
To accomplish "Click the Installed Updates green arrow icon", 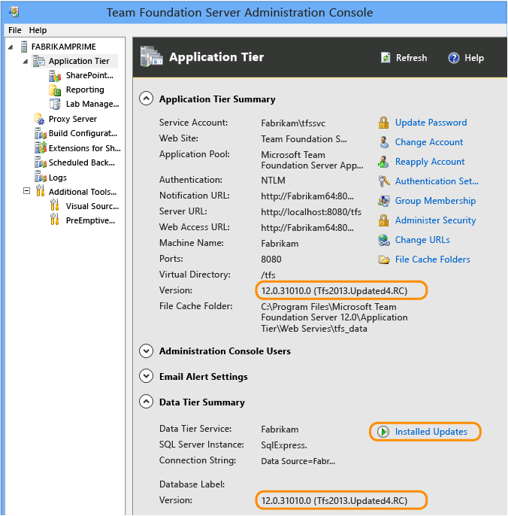I will click(383, 432).
